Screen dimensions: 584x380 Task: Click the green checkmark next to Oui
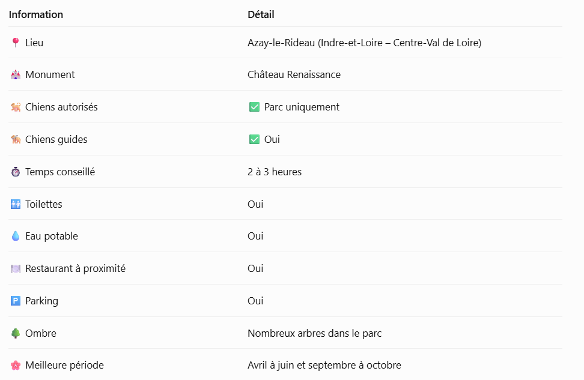click(x=254, y=139)
